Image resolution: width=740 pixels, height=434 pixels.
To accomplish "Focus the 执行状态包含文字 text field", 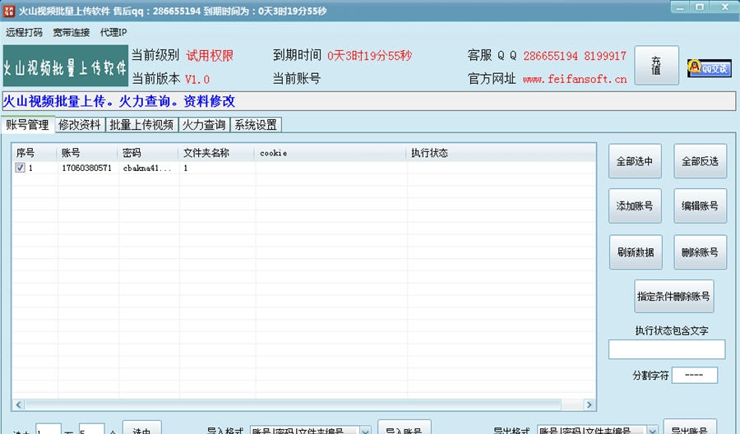I will pos(666,349).
